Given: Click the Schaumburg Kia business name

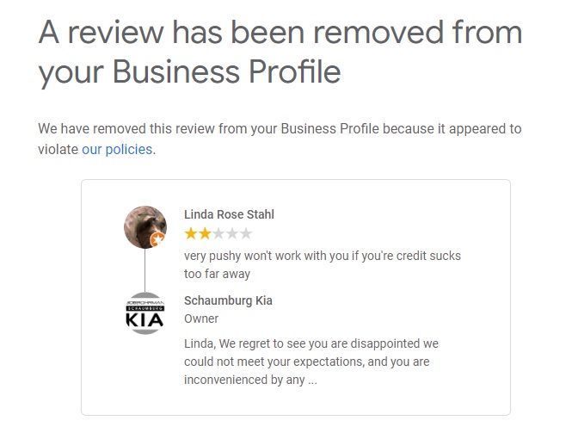Looking at the screenshot, I should (x=228, y=300).
